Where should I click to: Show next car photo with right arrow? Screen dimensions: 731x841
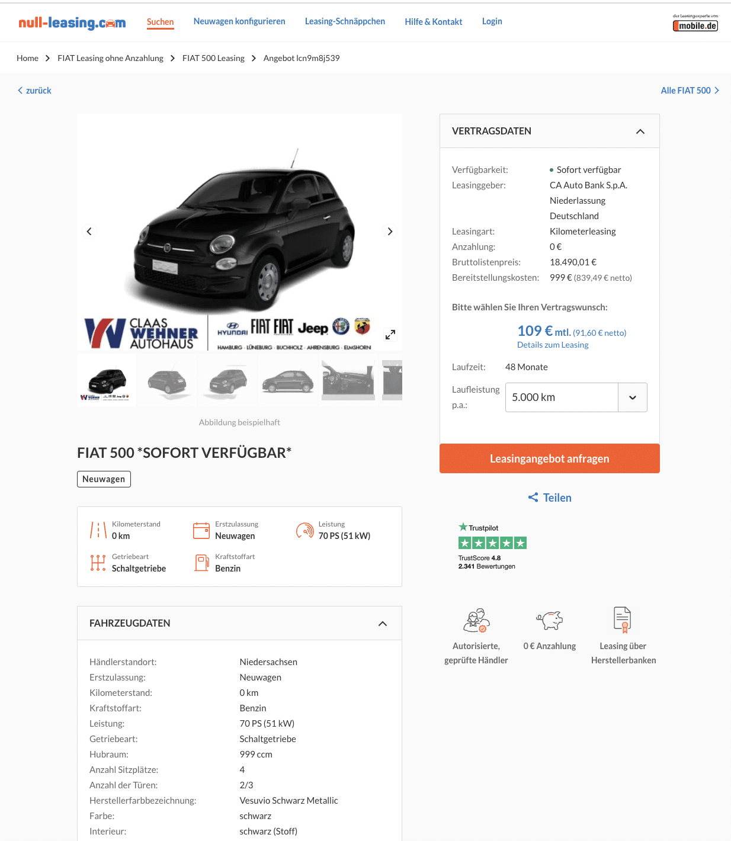tap(390, 232)
